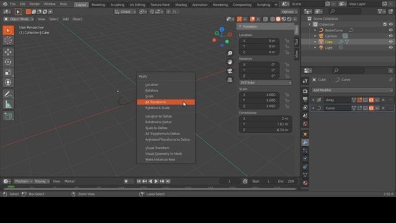Image resolution: width=396 pixels, height=223 pixels.
Task: Toggle BezierCurve visibility eye
Action: 391,30
